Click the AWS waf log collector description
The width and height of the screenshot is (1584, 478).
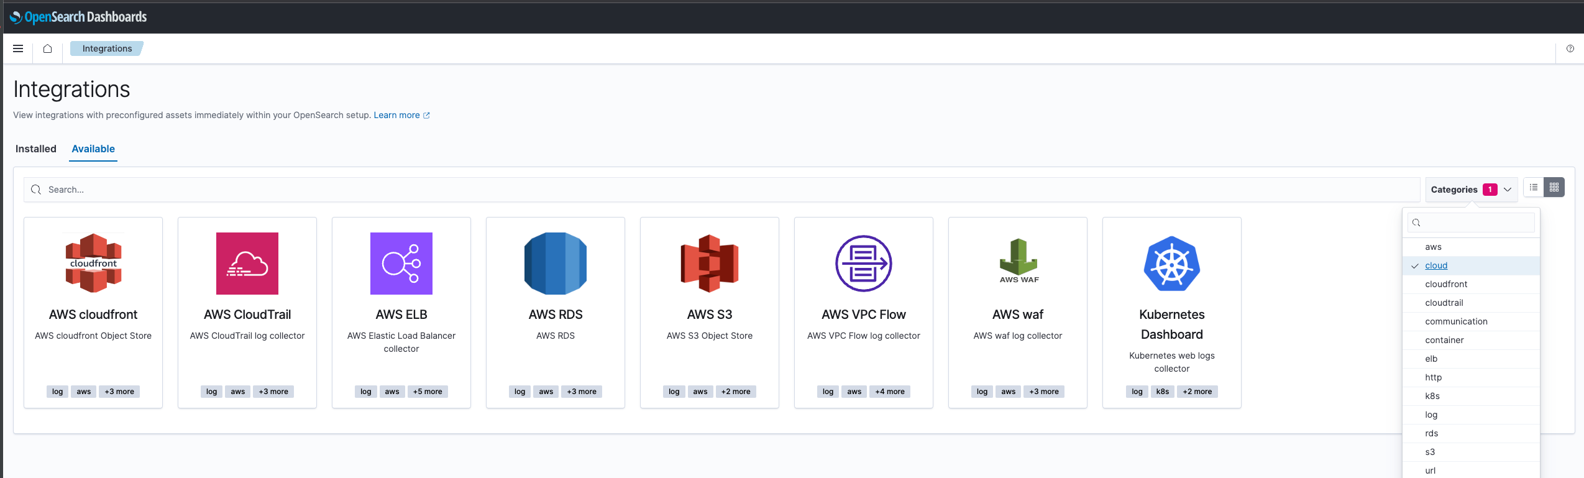click(x=1018, y=336)
